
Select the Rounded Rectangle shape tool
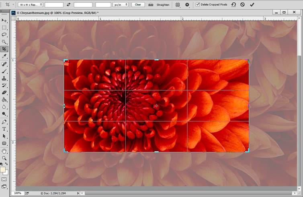(4, 143)
